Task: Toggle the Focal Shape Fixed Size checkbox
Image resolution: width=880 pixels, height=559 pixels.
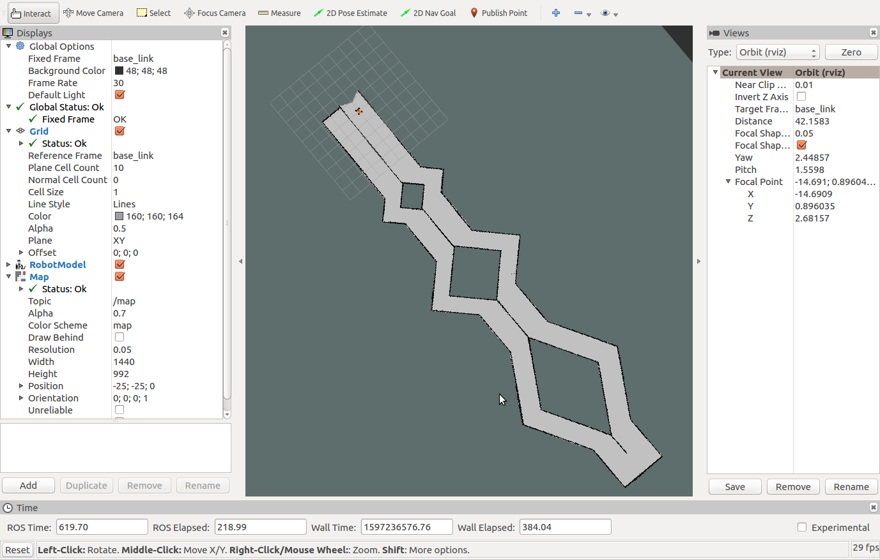Action: click(801, 145)
